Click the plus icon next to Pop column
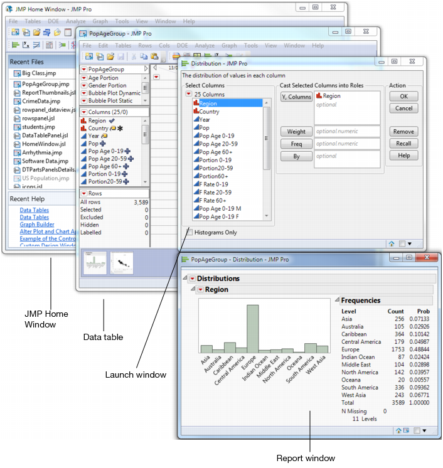Image resolution: width=443 pixels, height=468 pixels. 103,144
